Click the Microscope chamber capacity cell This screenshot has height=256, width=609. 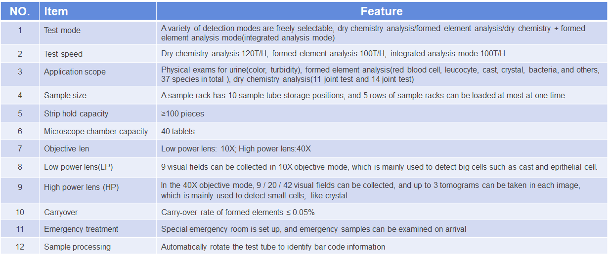pos(98,131)
